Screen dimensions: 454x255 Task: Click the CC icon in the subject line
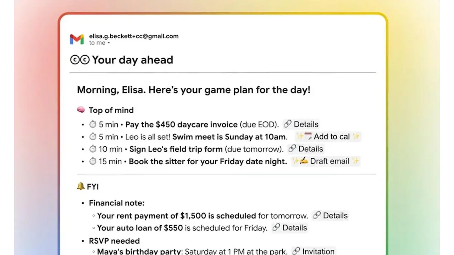click(x=79, y=60)
